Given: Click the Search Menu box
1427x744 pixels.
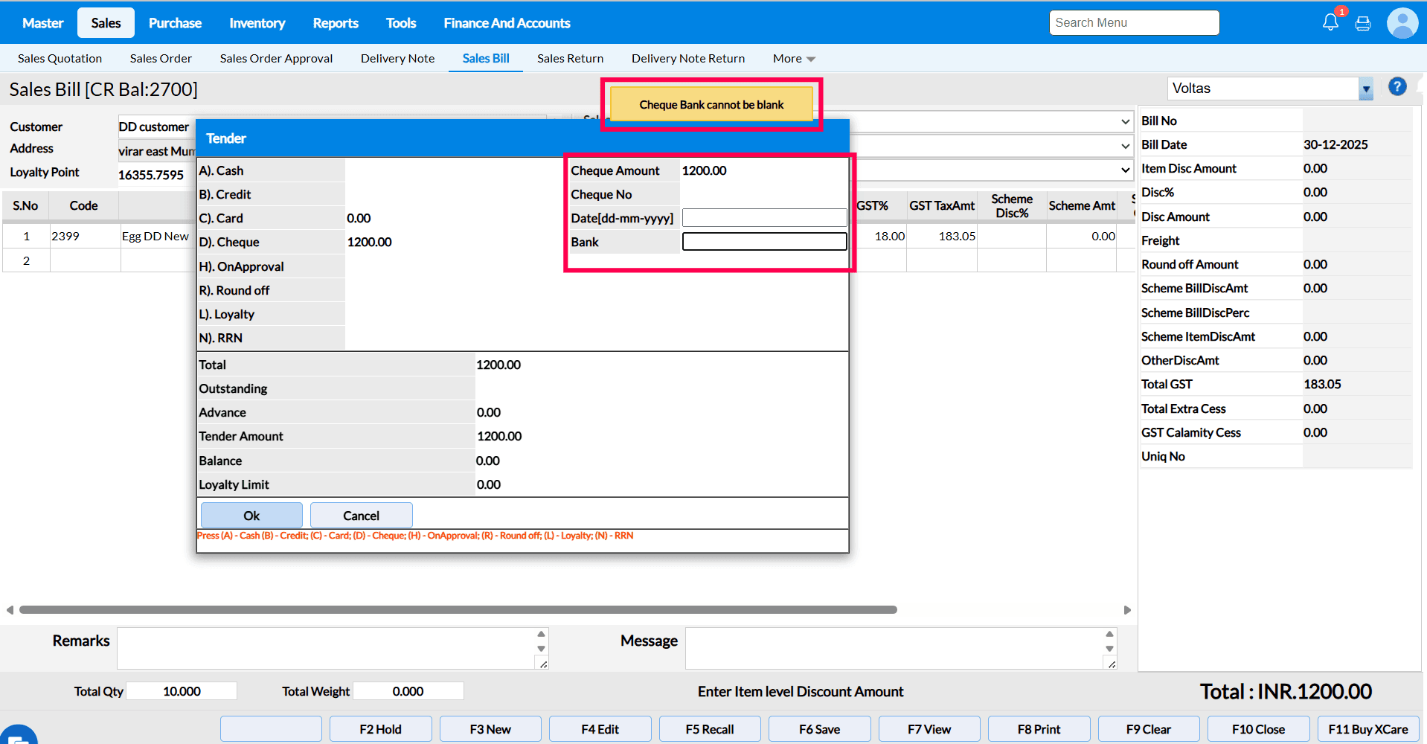Looking at the screenshot, I should click(x=1134, y=23).
